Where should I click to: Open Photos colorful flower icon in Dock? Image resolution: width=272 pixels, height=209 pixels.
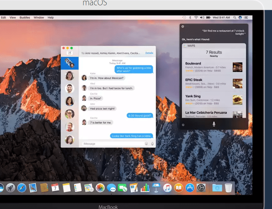point(100,188)
